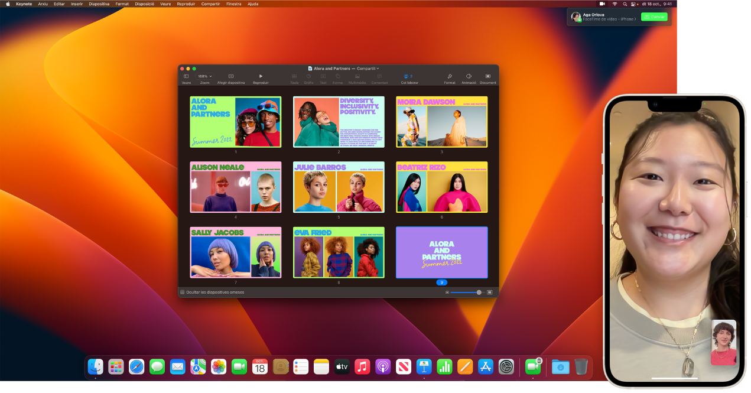The image size is (751, 393).
Task: Open the FaceTime notification chevron for Aga Orlova
Action: tap(634, 19)
